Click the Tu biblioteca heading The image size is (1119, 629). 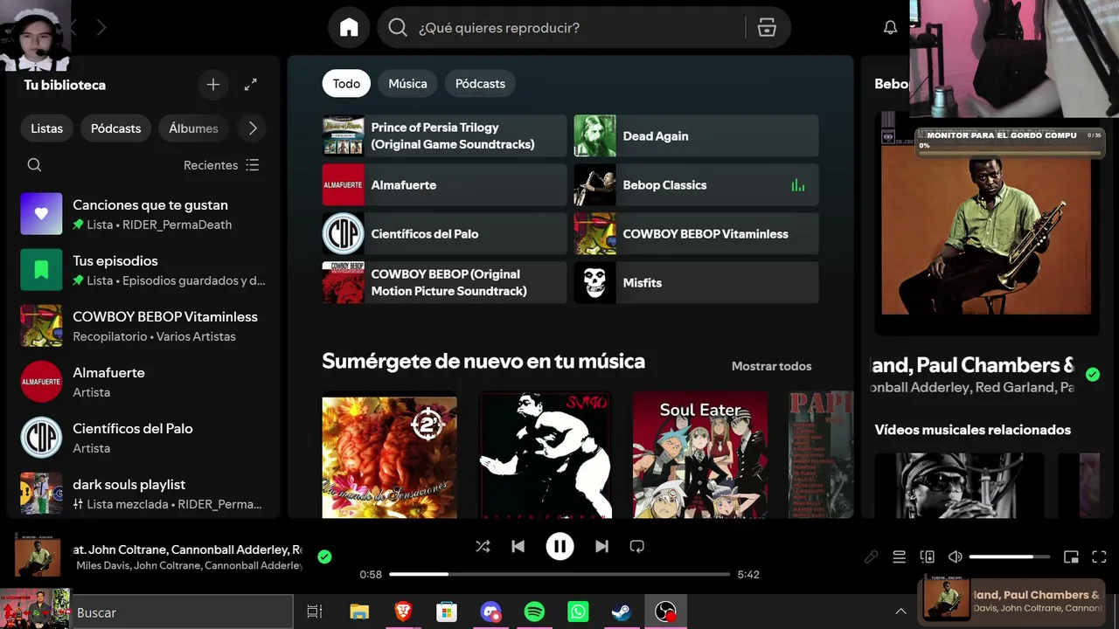pos(65,85)
